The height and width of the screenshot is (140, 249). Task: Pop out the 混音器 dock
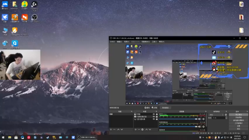pos(206,111)
